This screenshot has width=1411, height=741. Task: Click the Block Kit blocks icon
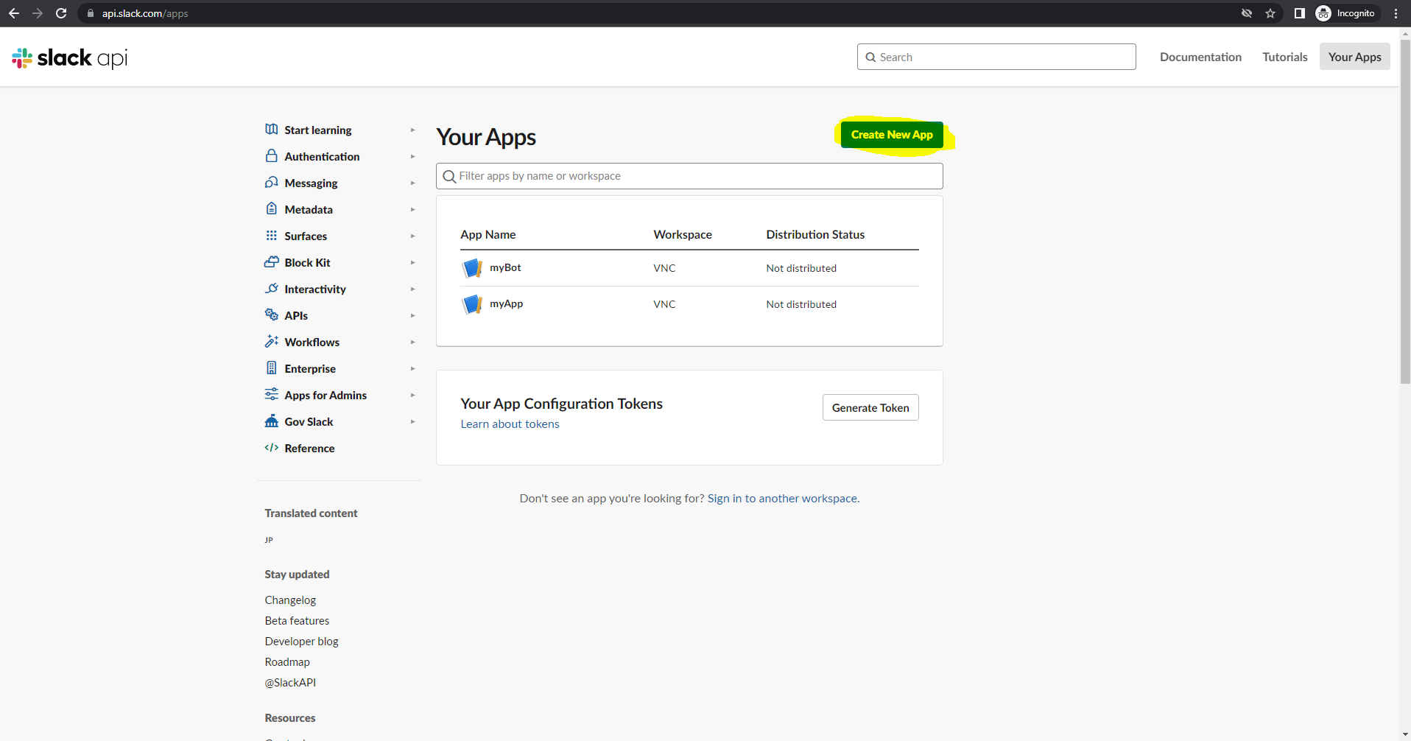(272, 262)
